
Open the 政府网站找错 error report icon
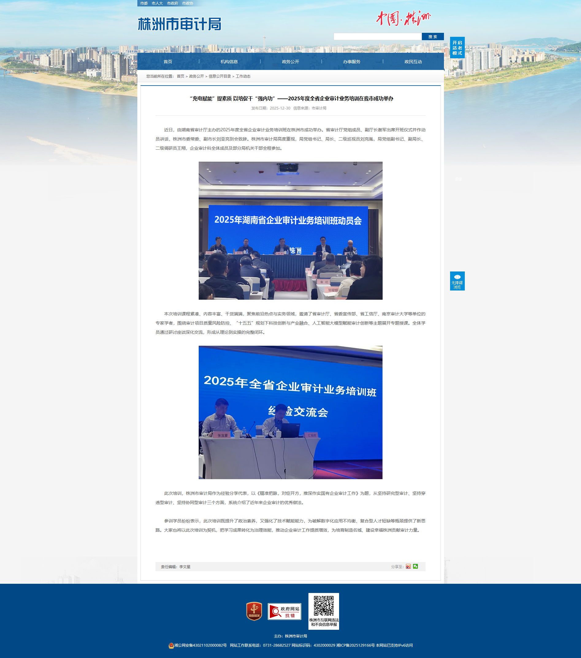285,611
